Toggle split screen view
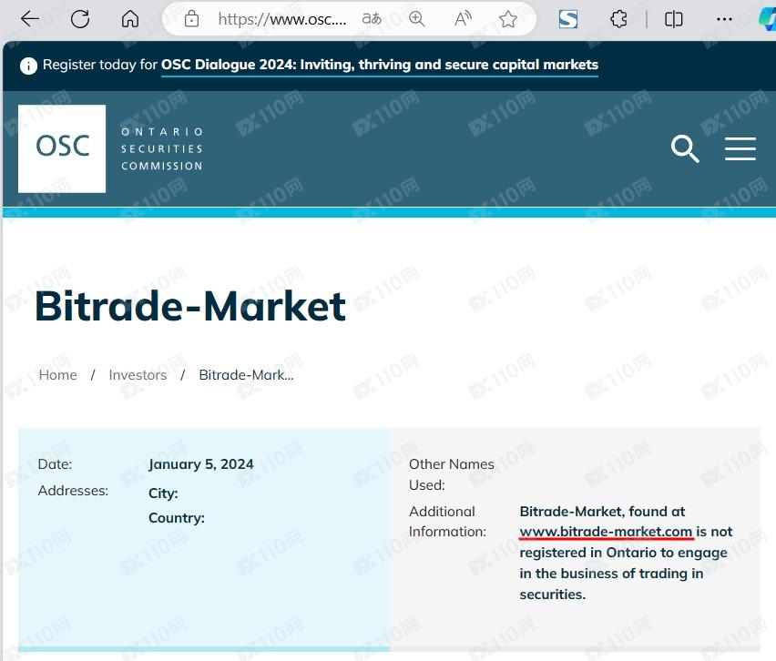Image resolution: width=776 pixels, height=661 pixels. point(673,18)
